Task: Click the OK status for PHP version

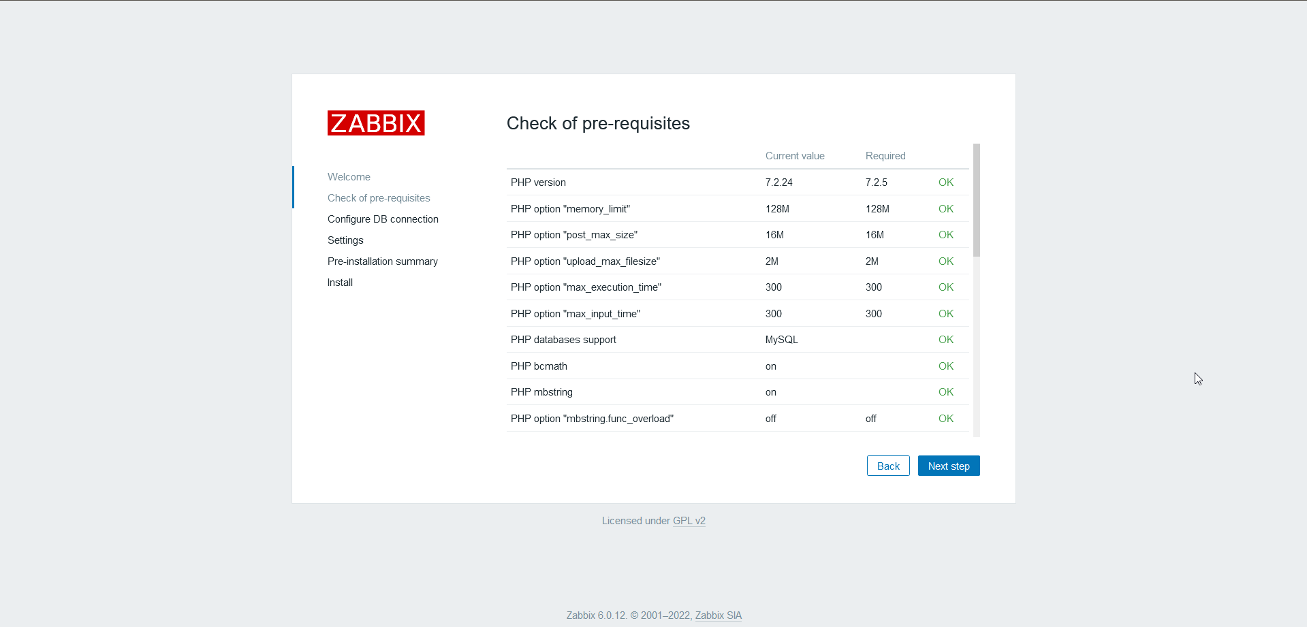Action: [946, 182]
